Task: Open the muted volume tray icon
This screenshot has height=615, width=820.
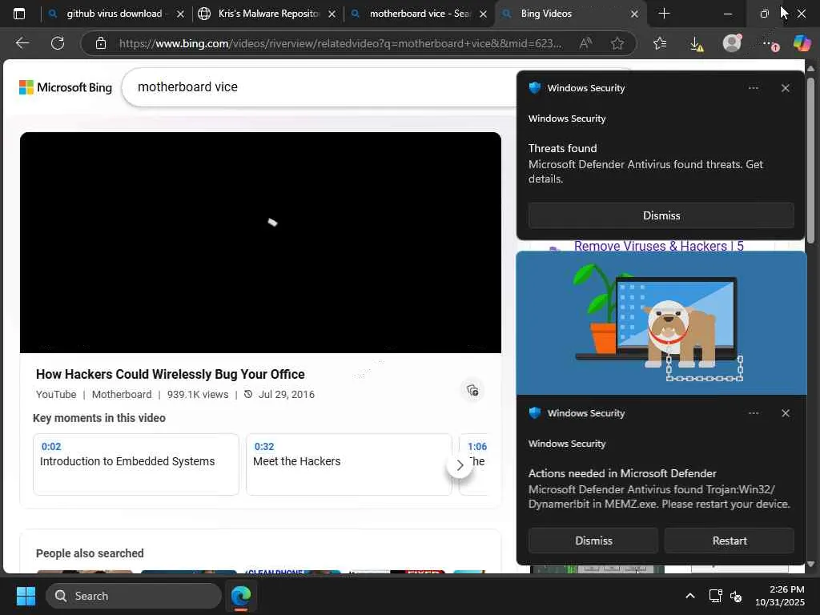Action: (x=736, y=596)
